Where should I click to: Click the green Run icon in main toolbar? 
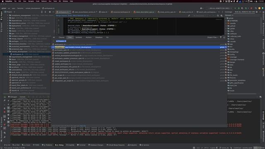[235, 8]
